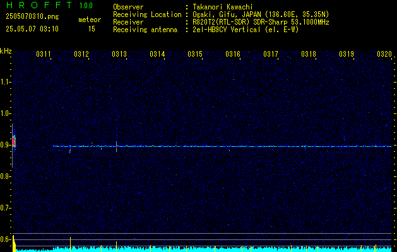Click the 0.8 kHz axis label
Viewport: 397px width, 252px height.
(x=5, y=176)
